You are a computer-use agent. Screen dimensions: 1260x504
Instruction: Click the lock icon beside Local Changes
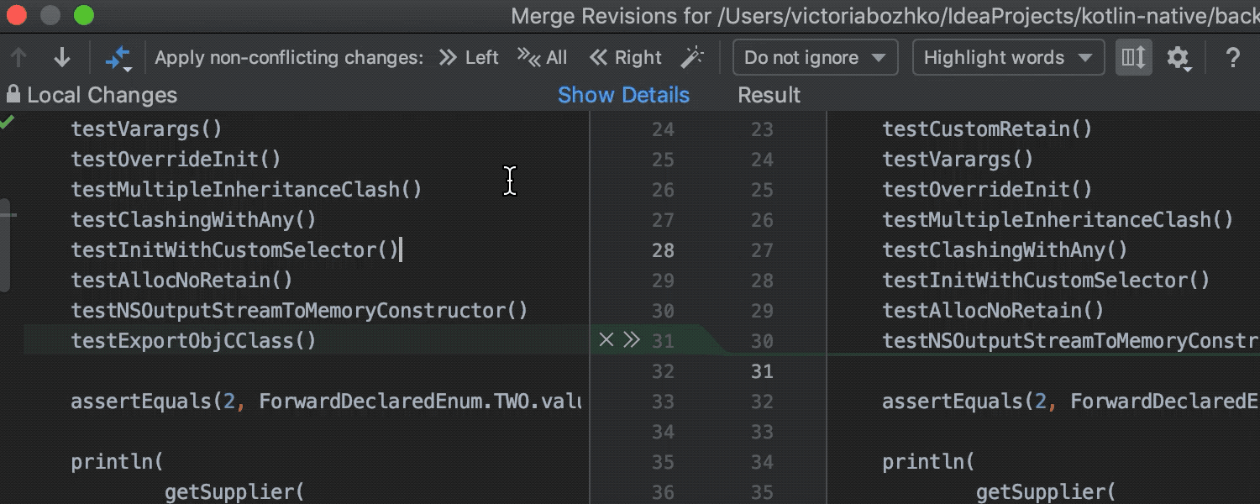12,95
